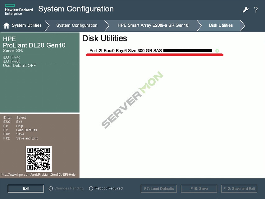Screen dimensions: 265x199
Task: Toggle the Reboot Required indicator
Action: [91, 188]
